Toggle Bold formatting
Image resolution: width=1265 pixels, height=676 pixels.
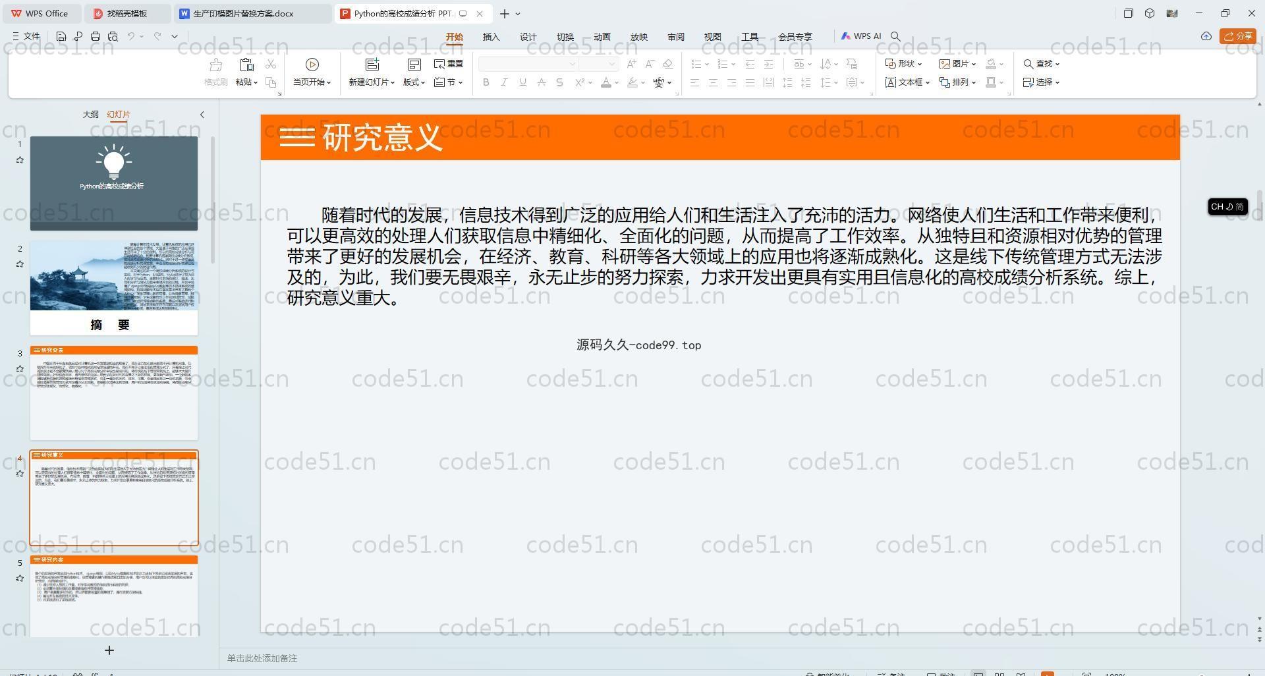click(x=486, y=82)
